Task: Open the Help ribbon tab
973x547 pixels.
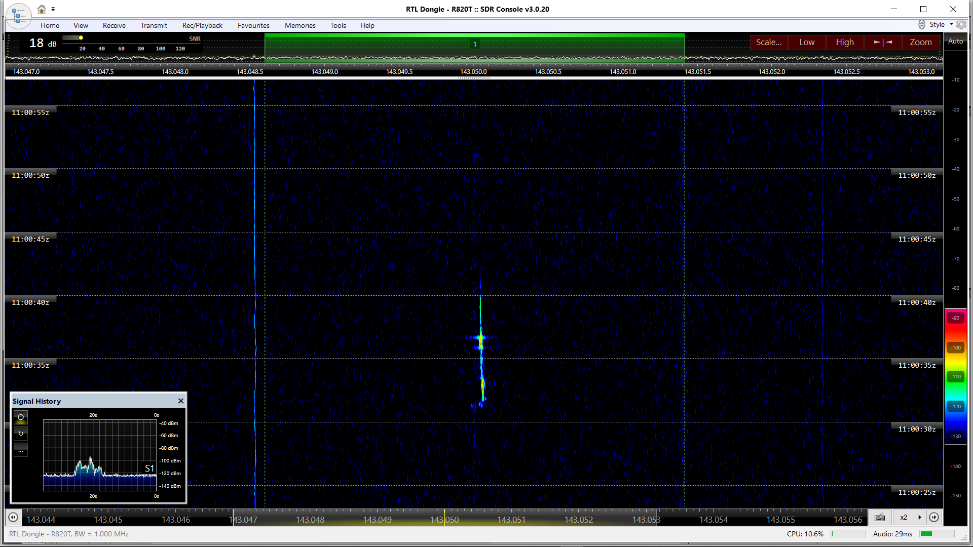Action: coord(367,25)
